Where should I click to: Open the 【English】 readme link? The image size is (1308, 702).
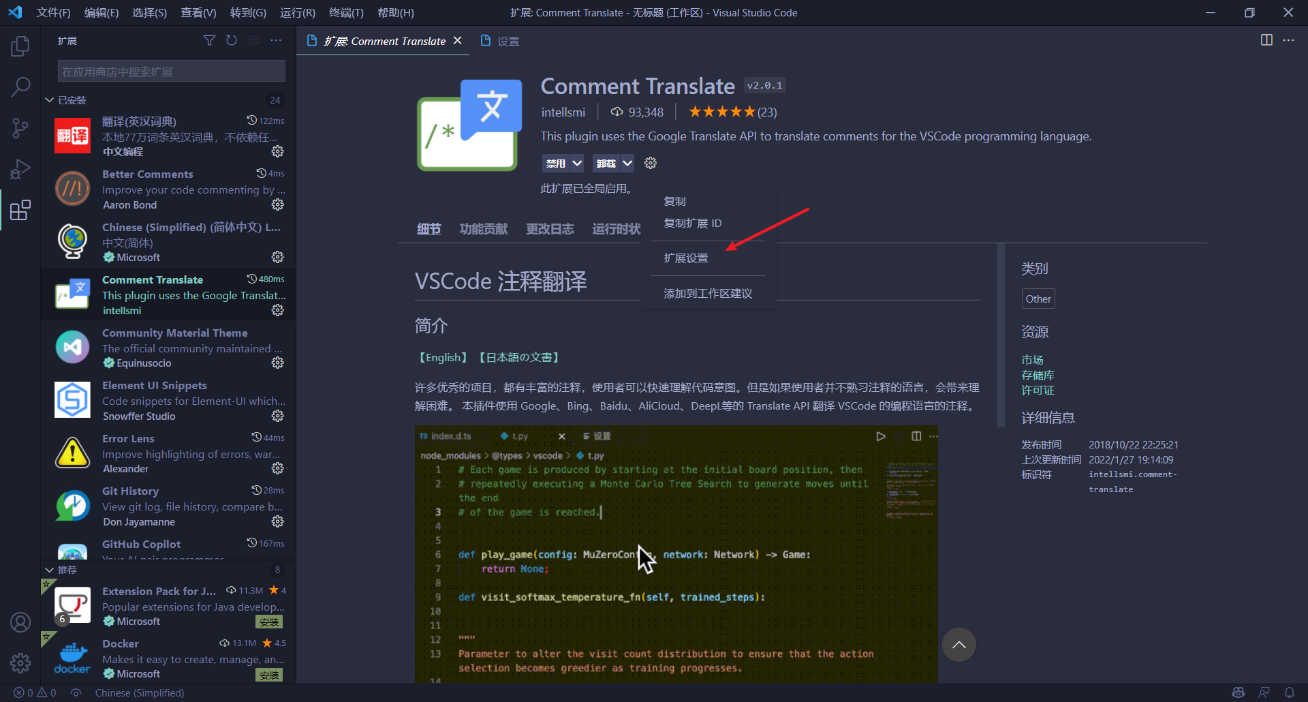pos(443,357)
